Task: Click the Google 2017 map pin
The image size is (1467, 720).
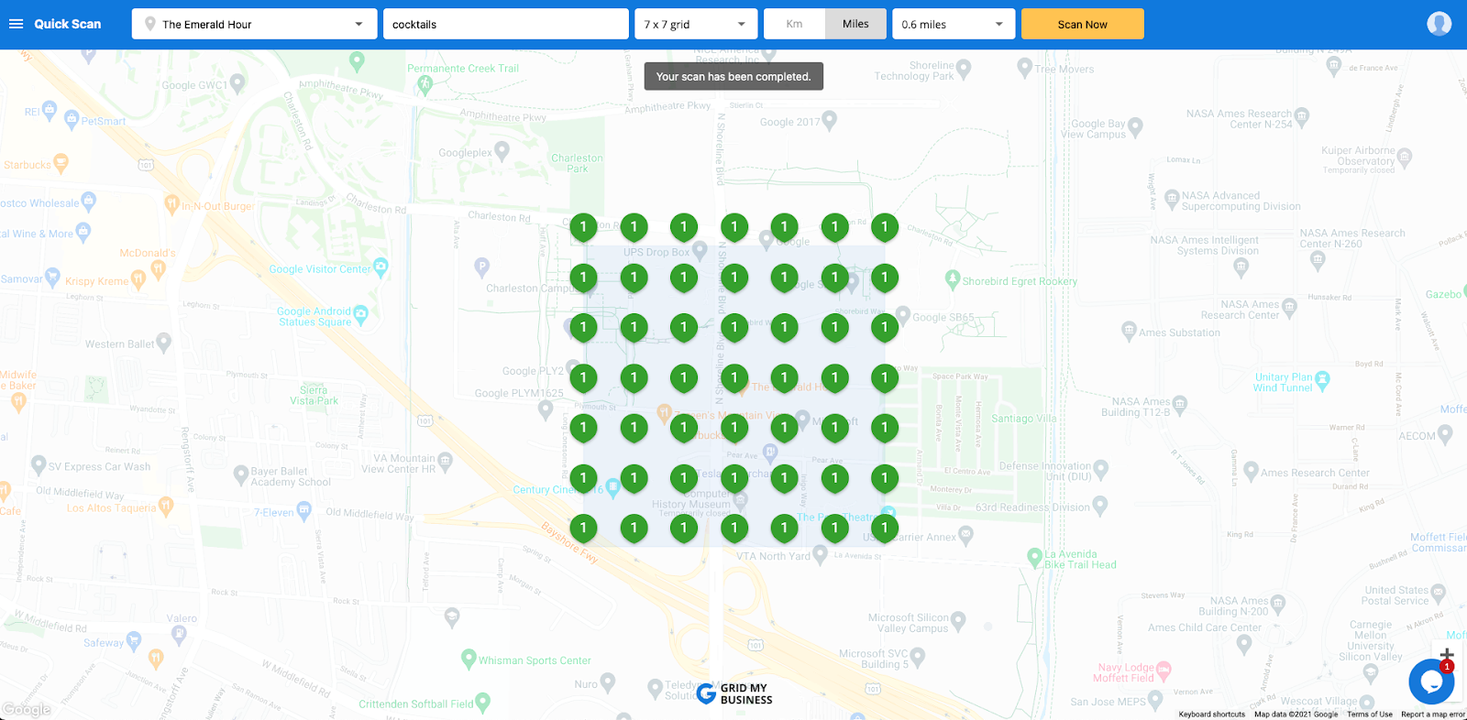Action: coord(830,120)
